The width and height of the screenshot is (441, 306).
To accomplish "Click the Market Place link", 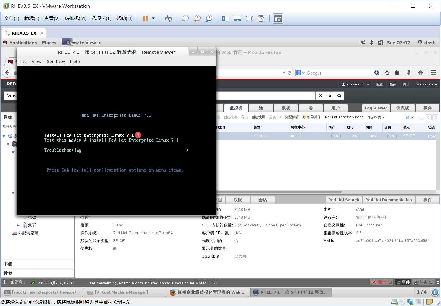I will click(x=427, y=84).
